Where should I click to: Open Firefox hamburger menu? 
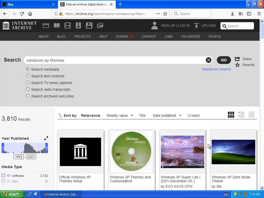pos(259,14)
